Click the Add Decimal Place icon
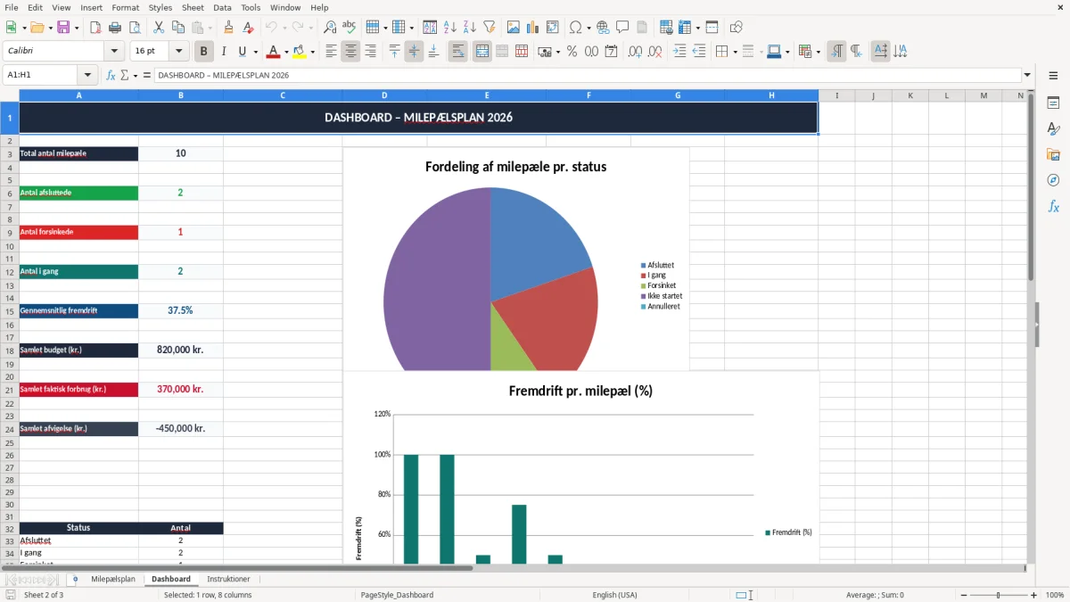The height and width of the screenshot is (602, 1070). tap(635, 52)
